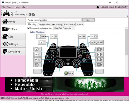Click the Donate $2 remove ads link
Image resolution: width=129 pixels, height=101 pixels.
[64, 94]
